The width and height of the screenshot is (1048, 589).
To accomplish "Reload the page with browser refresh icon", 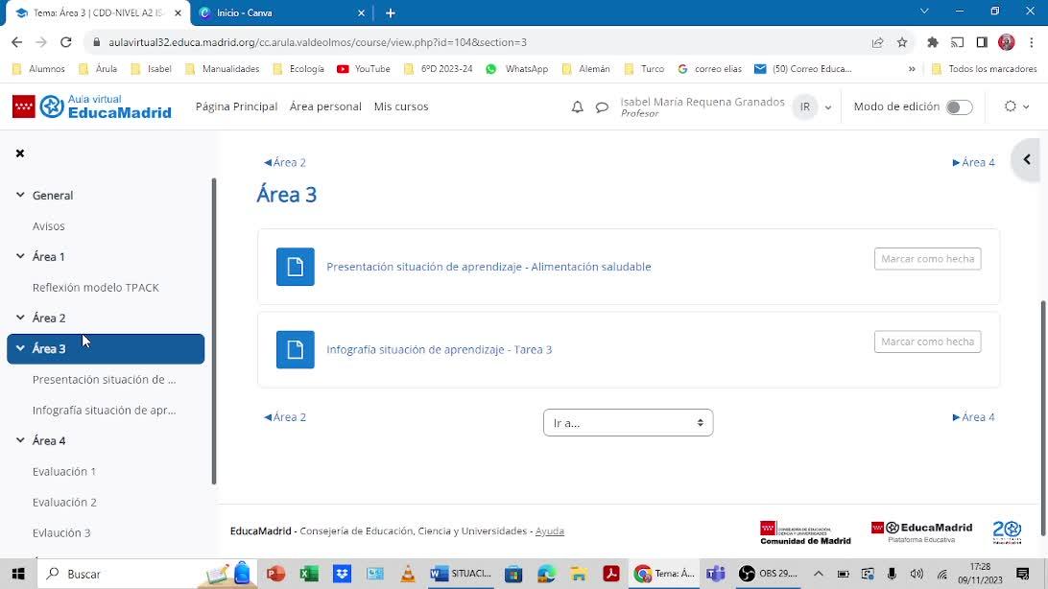I will (66, 42).
